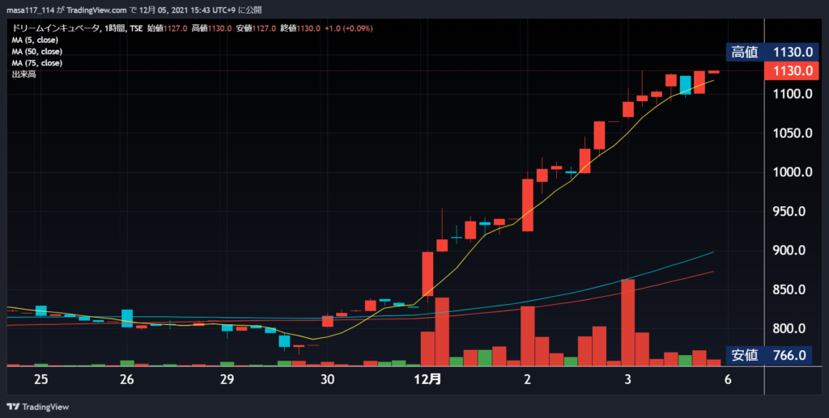Click the red current price tag 1130.0
This screenshot has width=829, height=418.
tap(792, 70)
